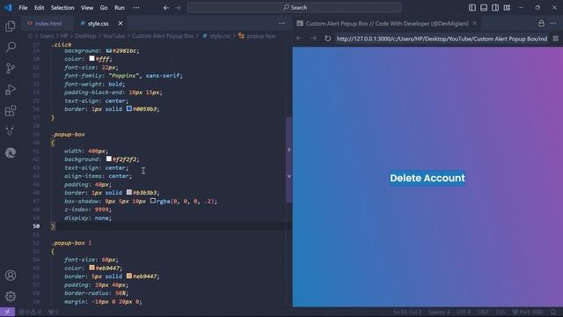Open the Accounts menu icon
Viewport: 563px width, 317px height.
point(11,276)
